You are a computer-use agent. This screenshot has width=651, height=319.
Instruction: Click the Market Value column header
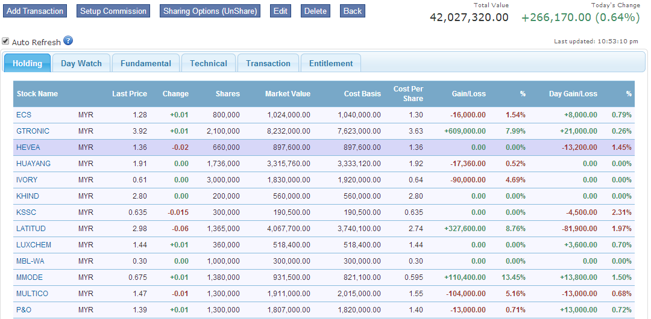click(288, 94)
